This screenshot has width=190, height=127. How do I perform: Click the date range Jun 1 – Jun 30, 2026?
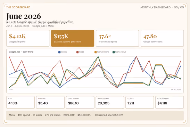coord(18,26)
